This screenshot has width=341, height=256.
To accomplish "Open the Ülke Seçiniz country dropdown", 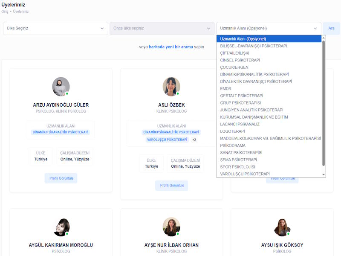I will (55, 29).
